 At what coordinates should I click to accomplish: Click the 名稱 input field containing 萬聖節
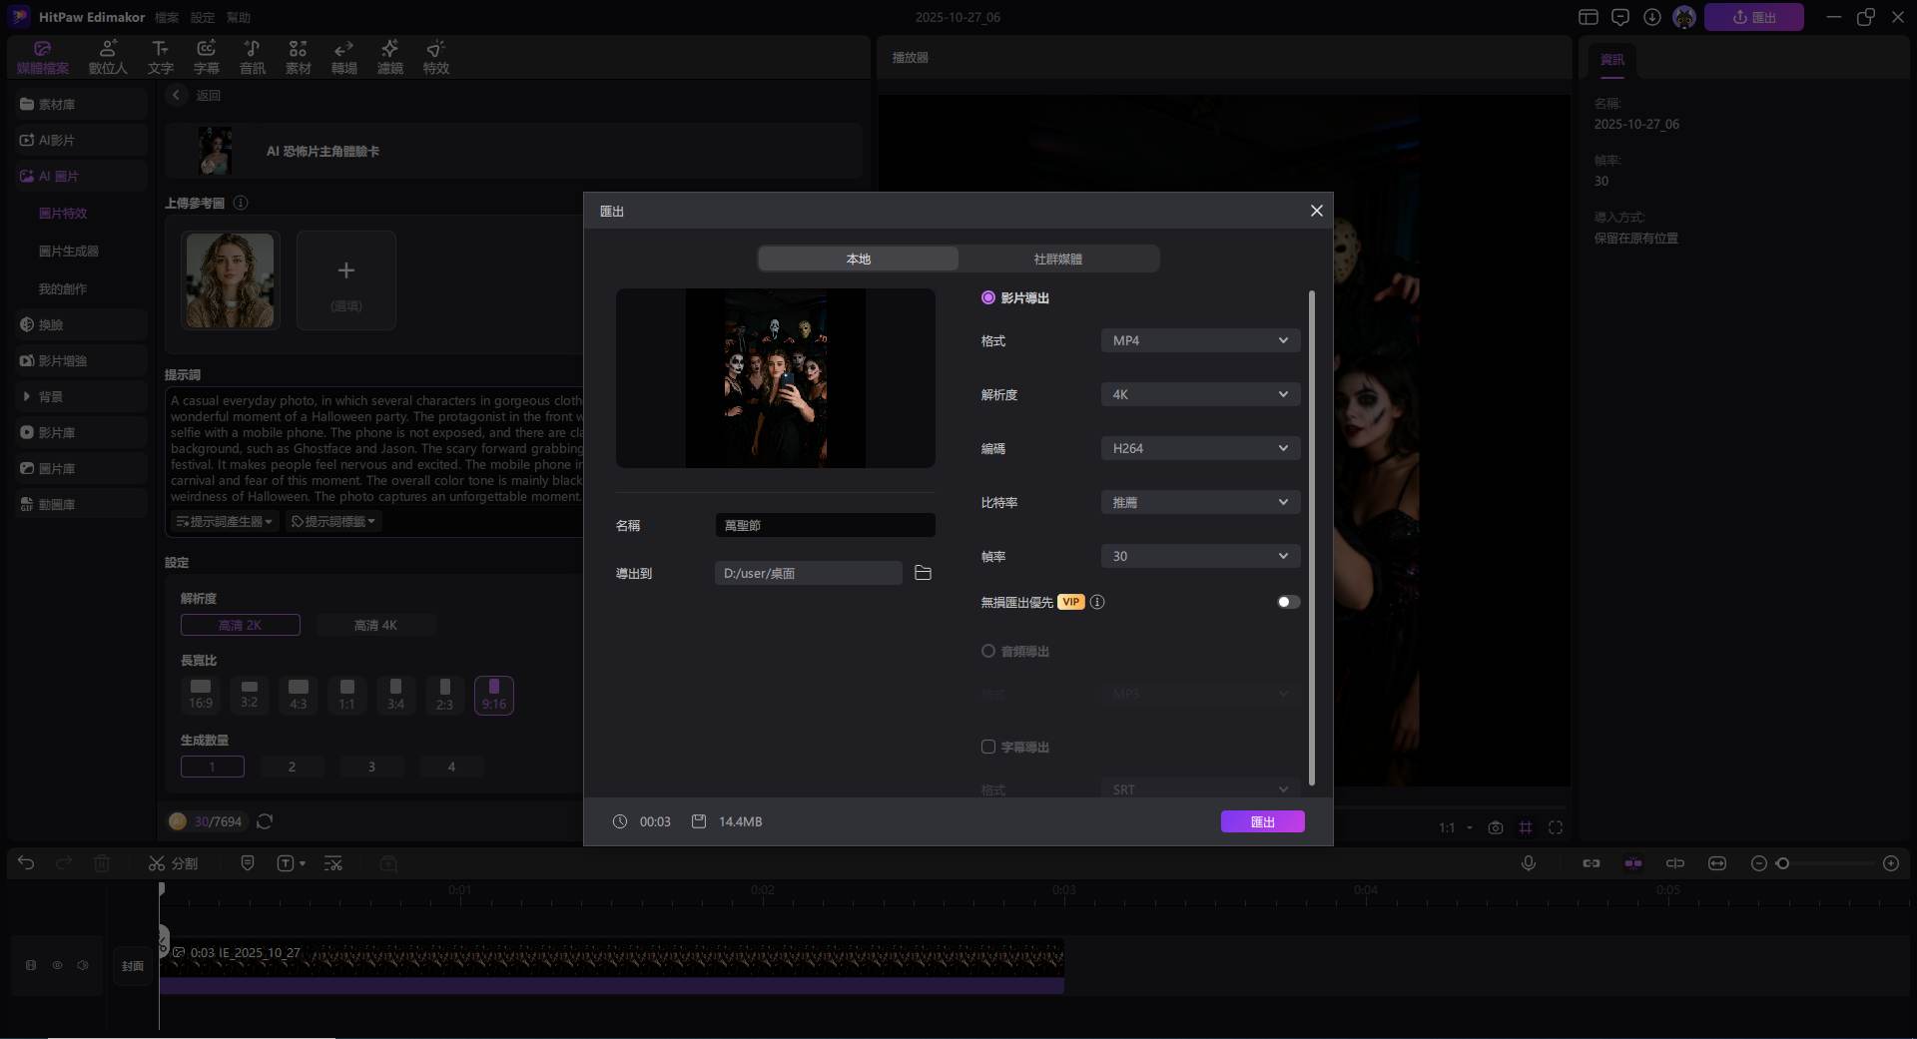tap(825, 525)
